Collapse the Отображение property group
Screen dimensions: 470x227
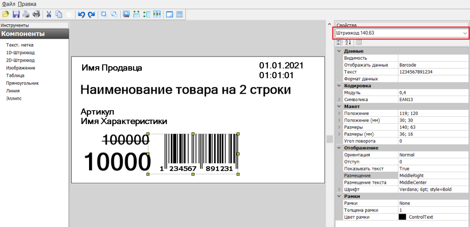point(339,148)
